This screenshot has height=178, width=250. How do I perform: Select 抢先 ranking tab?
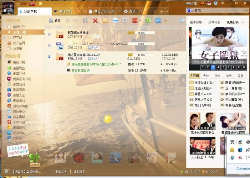pyautogui.click(x=229, y=76)
